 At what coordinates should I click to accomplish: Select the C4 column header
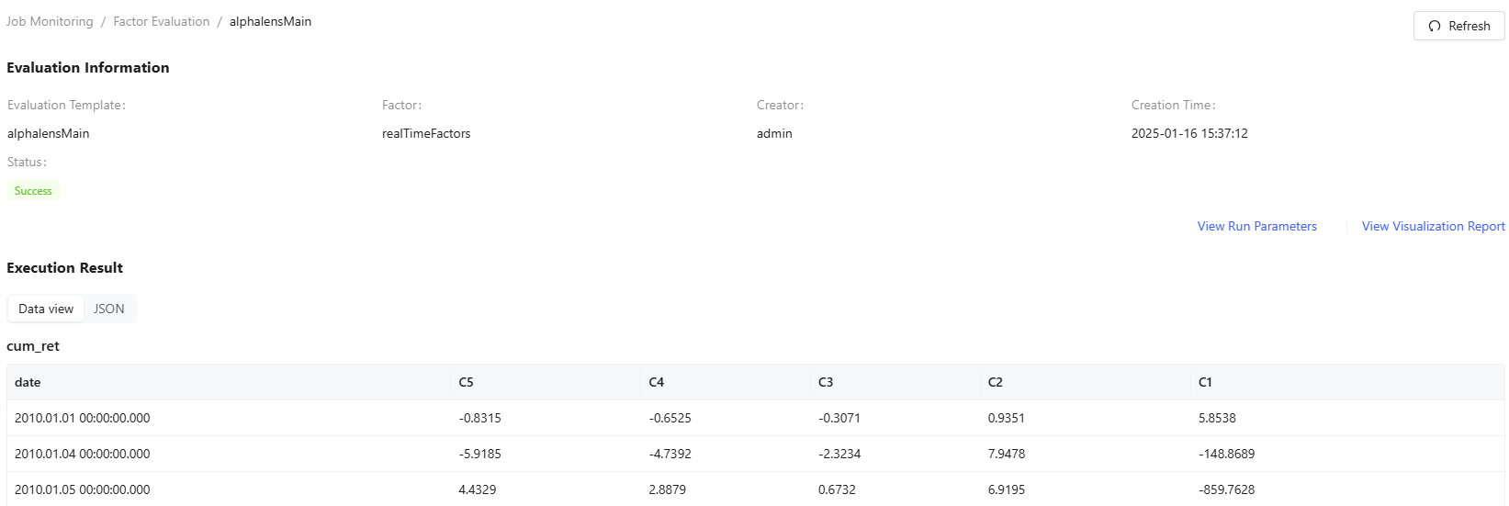click(657, 382)
